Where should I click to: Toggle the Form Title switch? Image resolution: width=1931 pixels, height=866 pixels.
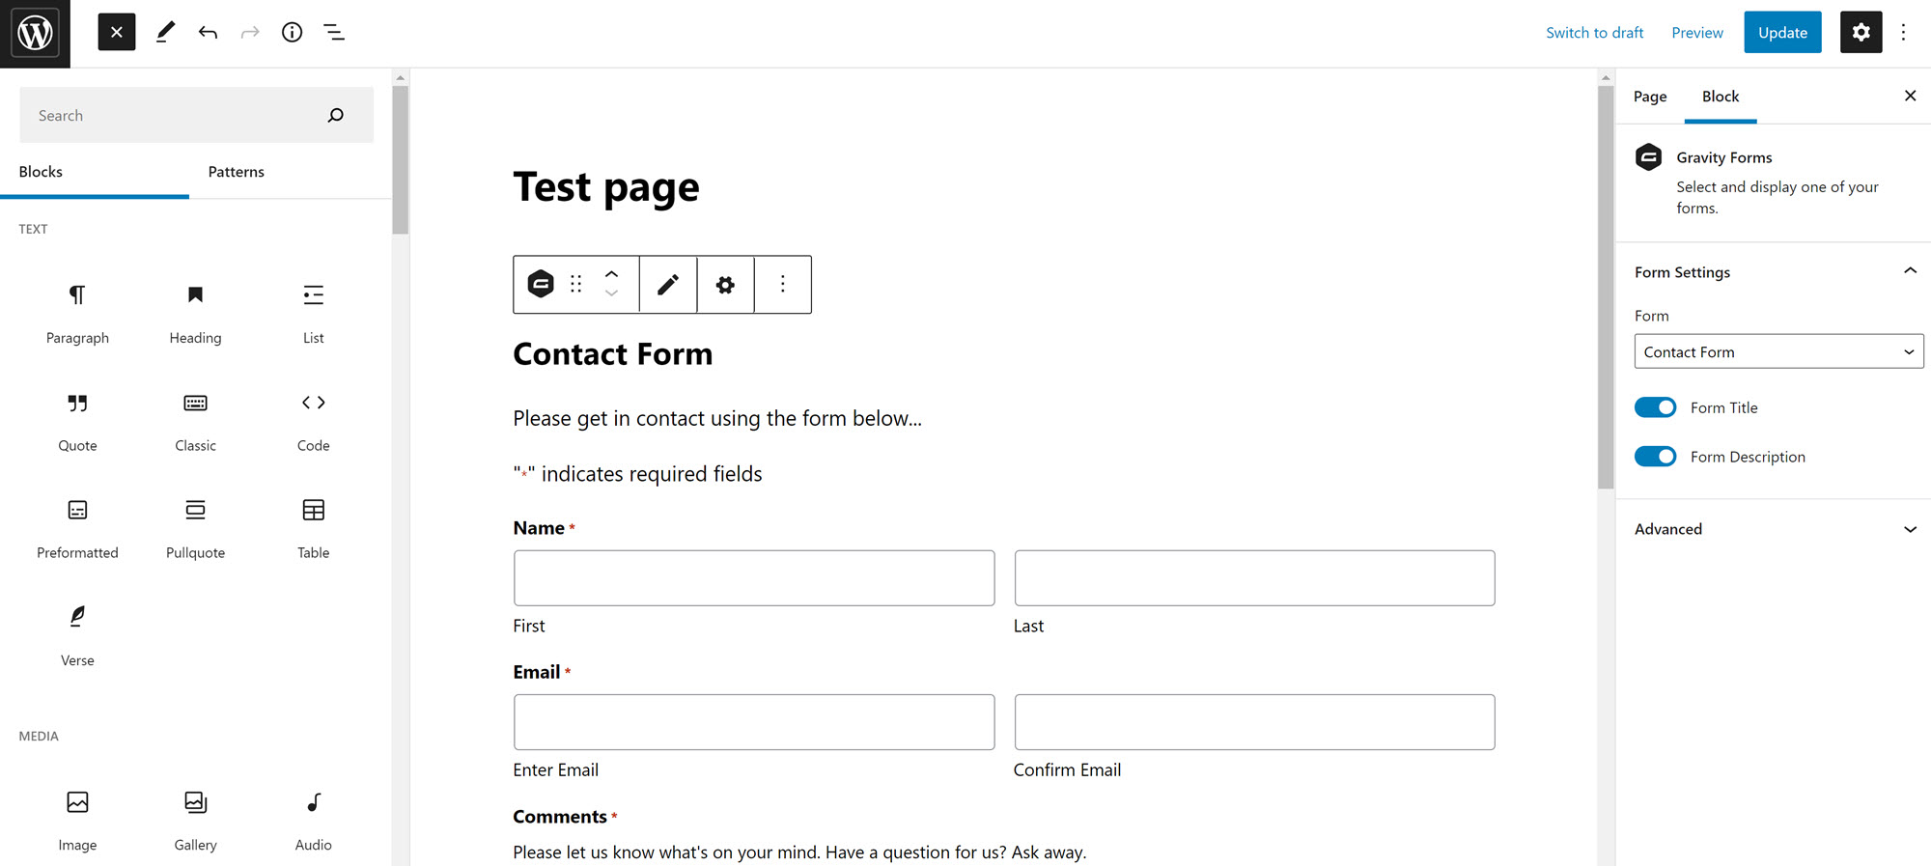(x=1655, y=407)
